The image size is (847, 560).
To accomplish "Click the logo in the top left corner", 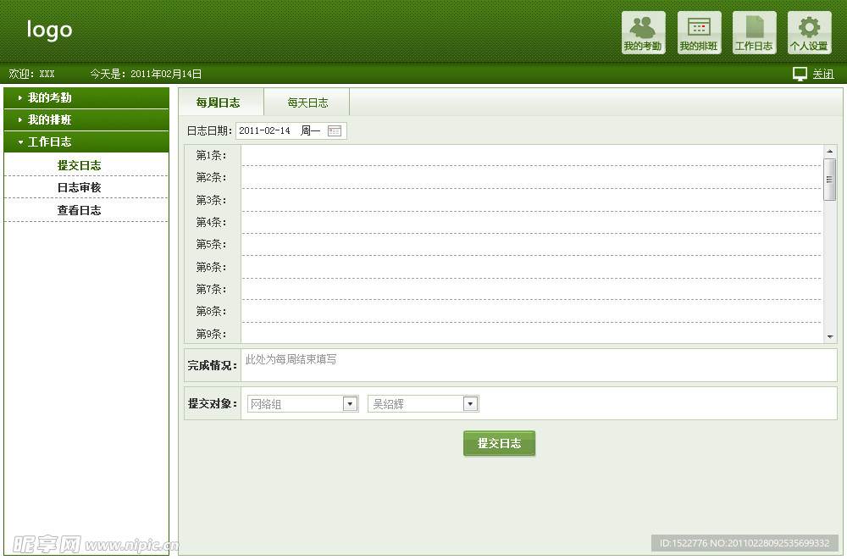I will click(48, 30).
